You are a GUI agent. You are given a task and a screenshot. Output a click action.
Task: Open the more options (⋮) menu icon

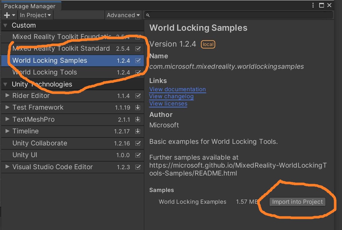coord(313,5)
